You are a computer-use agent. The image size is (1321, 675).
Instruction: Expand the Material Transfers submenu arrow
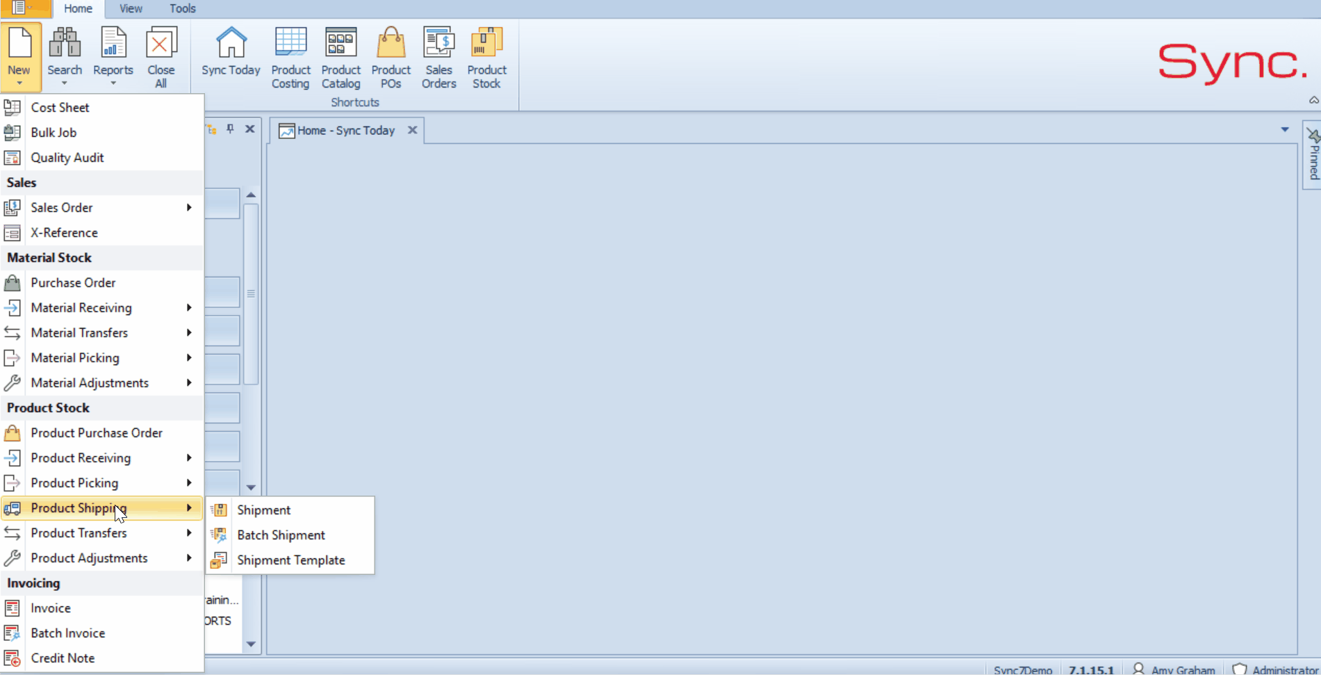(189, 332)
